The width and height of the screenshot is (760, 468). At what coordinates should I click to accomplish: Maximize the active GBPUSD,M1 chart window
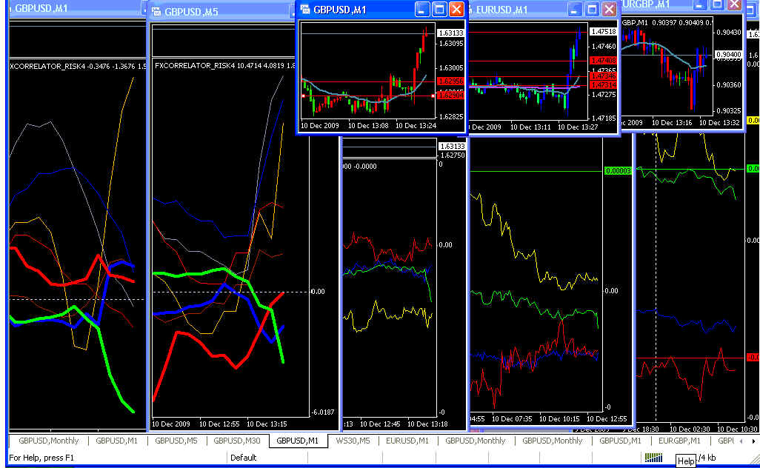point(439,9)
